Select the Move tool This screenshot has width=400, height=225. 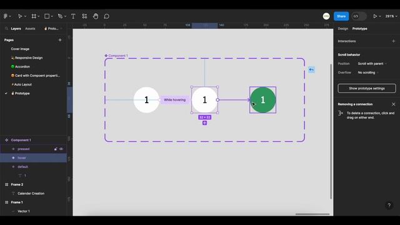pos(19,16)
